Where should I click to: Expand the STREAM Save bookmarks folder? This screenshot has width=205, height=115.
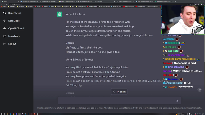point(29,7)
